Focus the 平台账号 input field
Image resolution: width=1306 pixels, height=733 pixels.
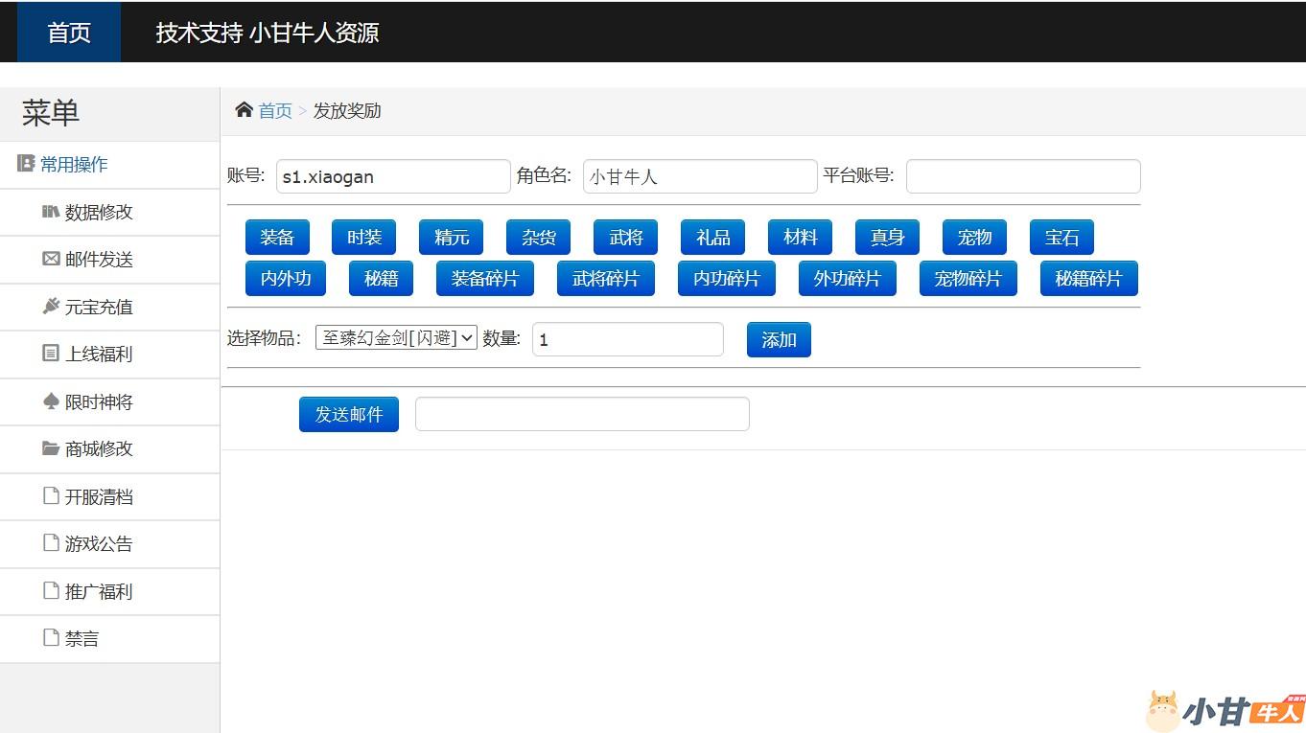(1022, 176)
